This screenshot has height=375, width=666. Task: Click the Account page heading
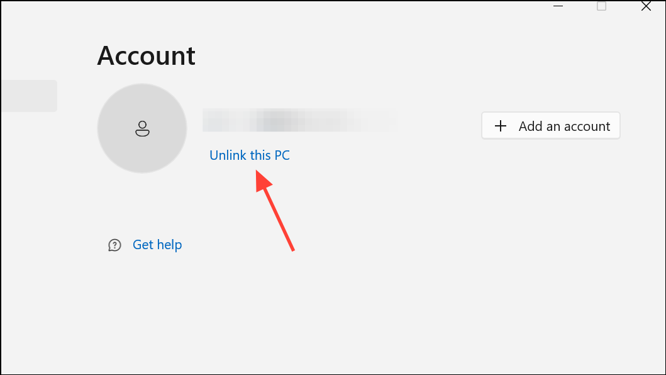(x=146, y=56)
